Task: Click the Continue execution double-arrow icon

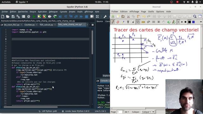Action: pos(81,16)
